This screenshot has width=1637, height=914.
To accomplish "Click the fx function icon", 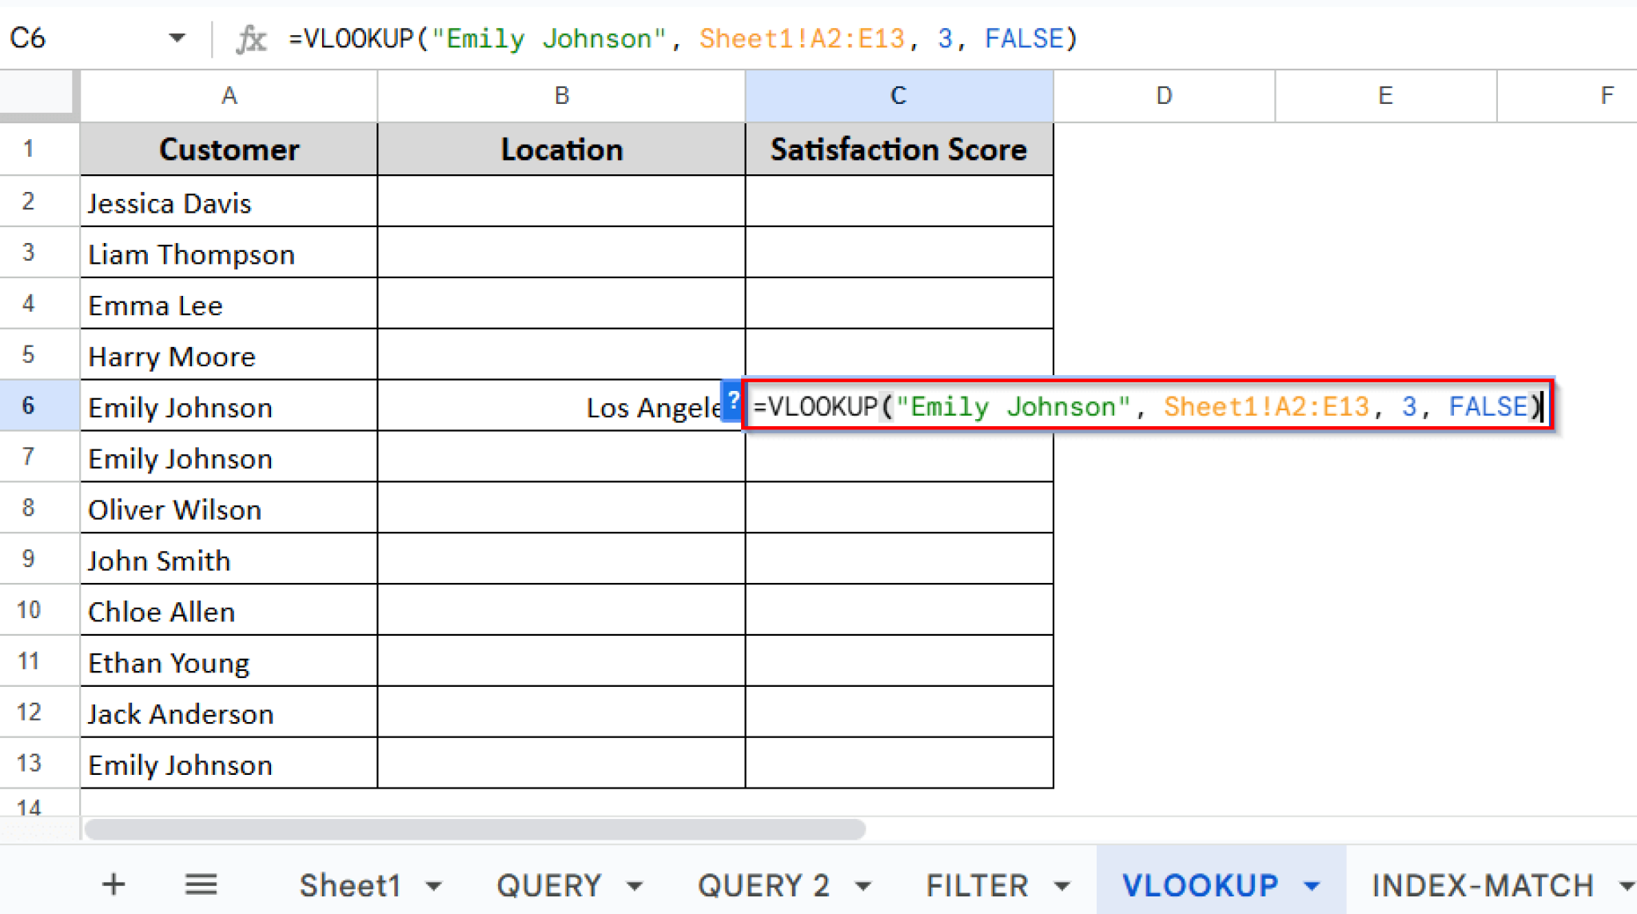I will pos(250,38).
